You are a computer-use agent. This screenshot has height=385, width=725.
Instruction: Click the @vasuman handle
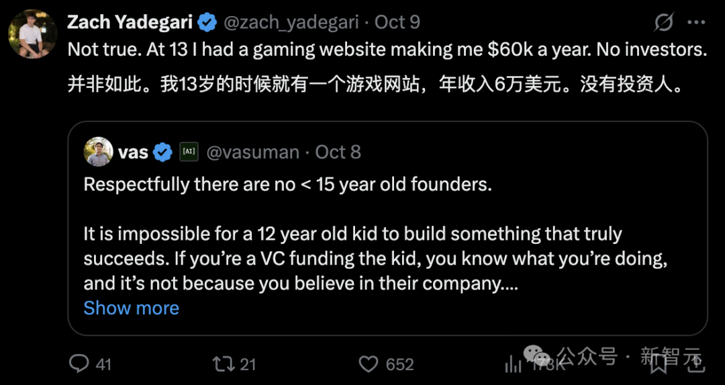252,152
